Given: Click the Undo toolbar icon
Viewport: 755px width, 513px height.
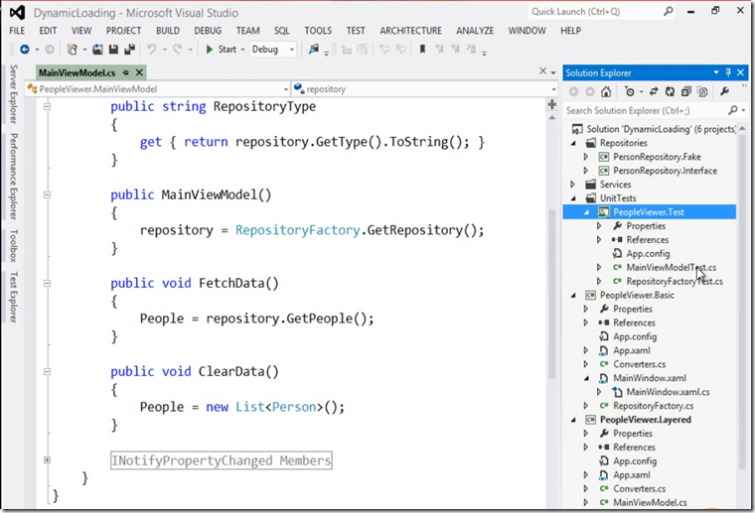Looking at the screenshot, I should tap(152, 49).
